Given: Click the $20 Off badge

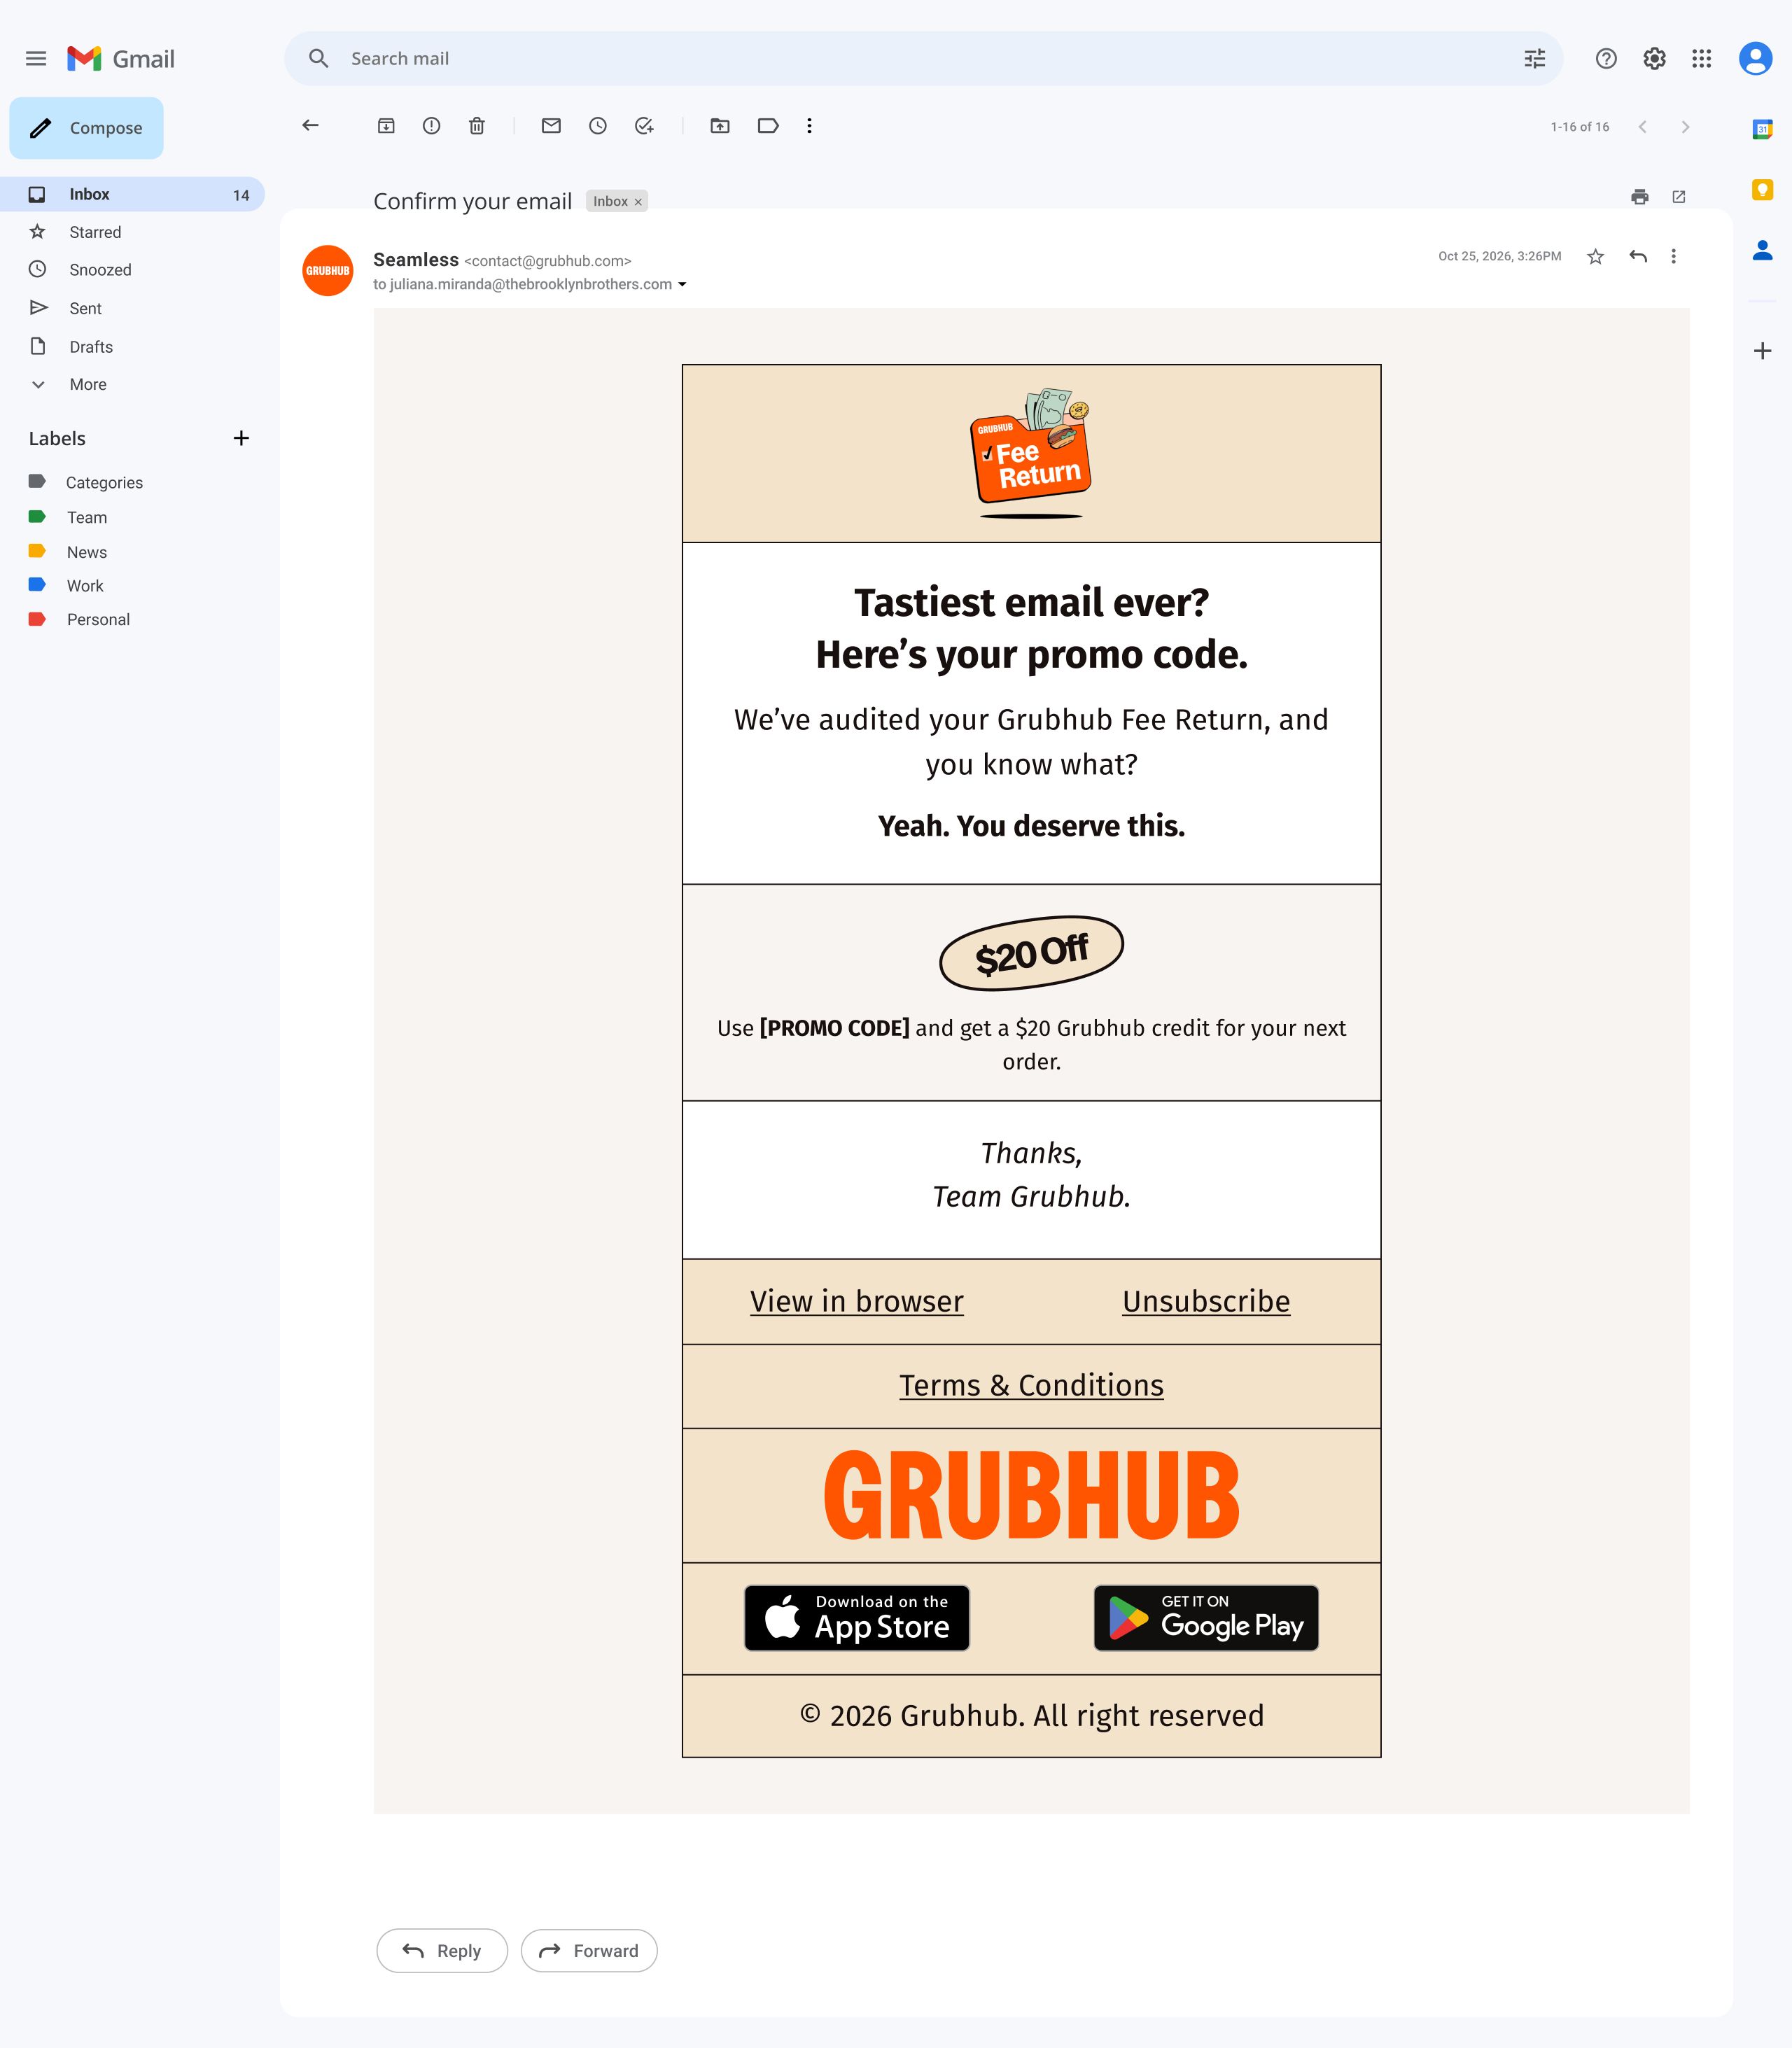Looking at the screenshot, I should tap(1031, 953).
